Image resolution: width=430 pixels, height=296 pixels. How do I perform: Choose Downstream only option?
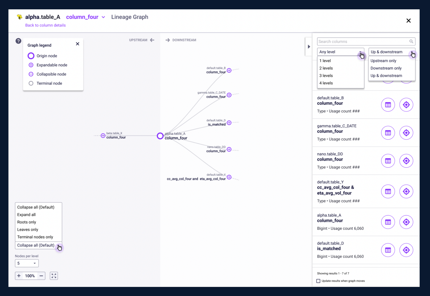pyautogui.click(x=392, y=68)
